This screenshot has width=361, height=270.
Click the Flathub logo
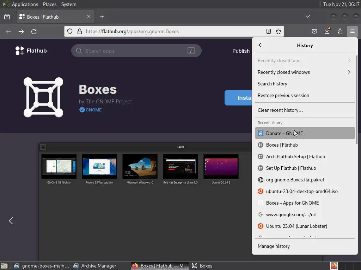point(31,51)
